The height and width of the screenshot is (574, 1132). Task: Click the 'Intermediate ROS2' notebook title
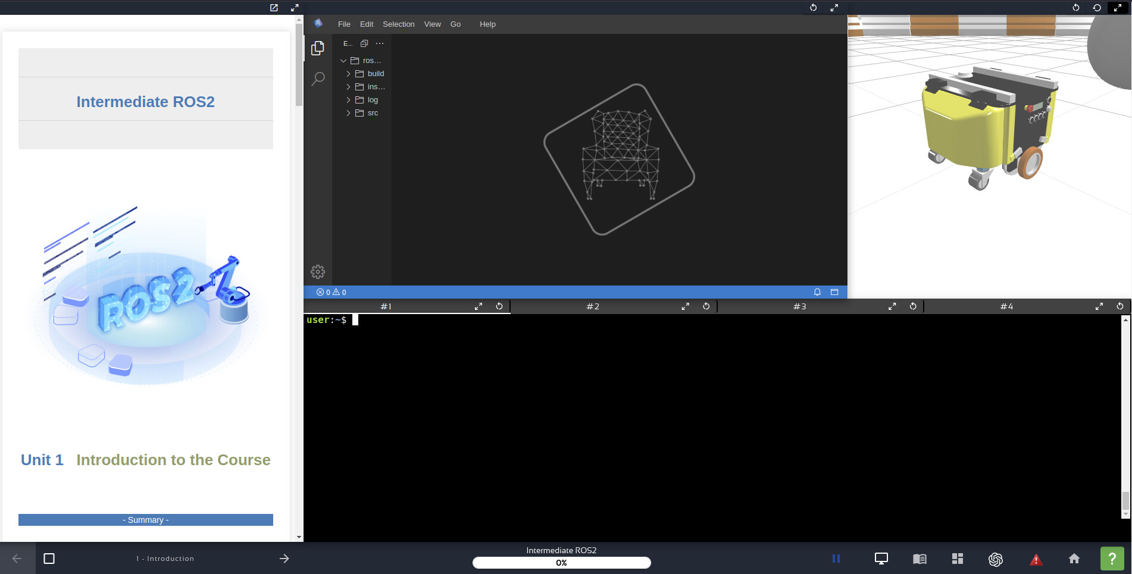146,102
